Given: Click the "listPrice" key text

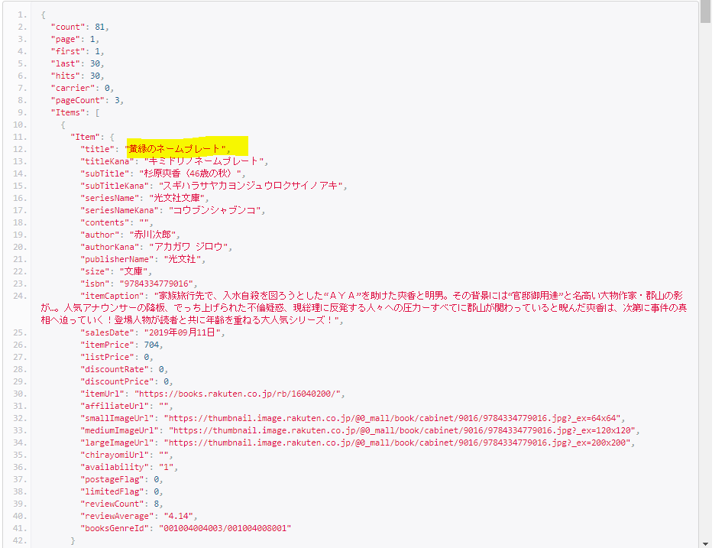Looking at the screenshot, I should 107,357.
